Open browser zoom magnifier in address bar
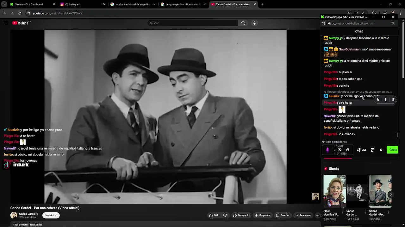The width and height of the screenshot is (405, 227). tap(349, 13)
